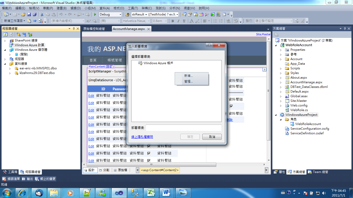This screenshot has width=353, height=198.
Task: Click the Site.Master link in the designer
Action: (x=263, y=34)
